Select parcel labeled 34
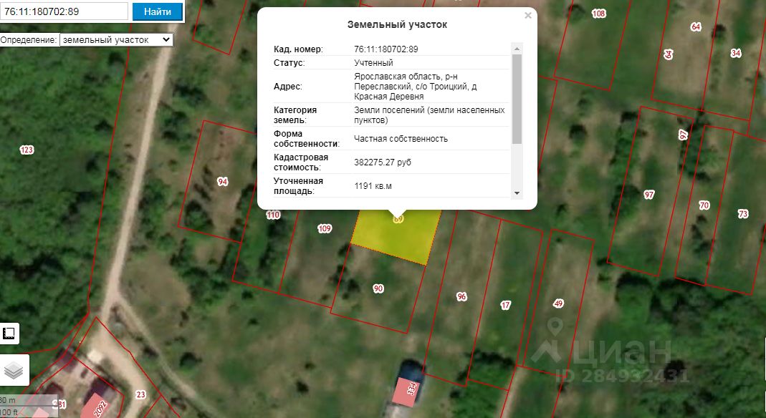766x418 pixels. 736,53
